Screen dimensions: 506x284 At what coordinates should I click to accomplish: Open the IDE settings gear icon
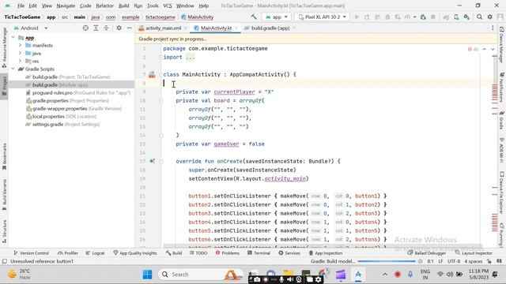(x=490, y=17)
